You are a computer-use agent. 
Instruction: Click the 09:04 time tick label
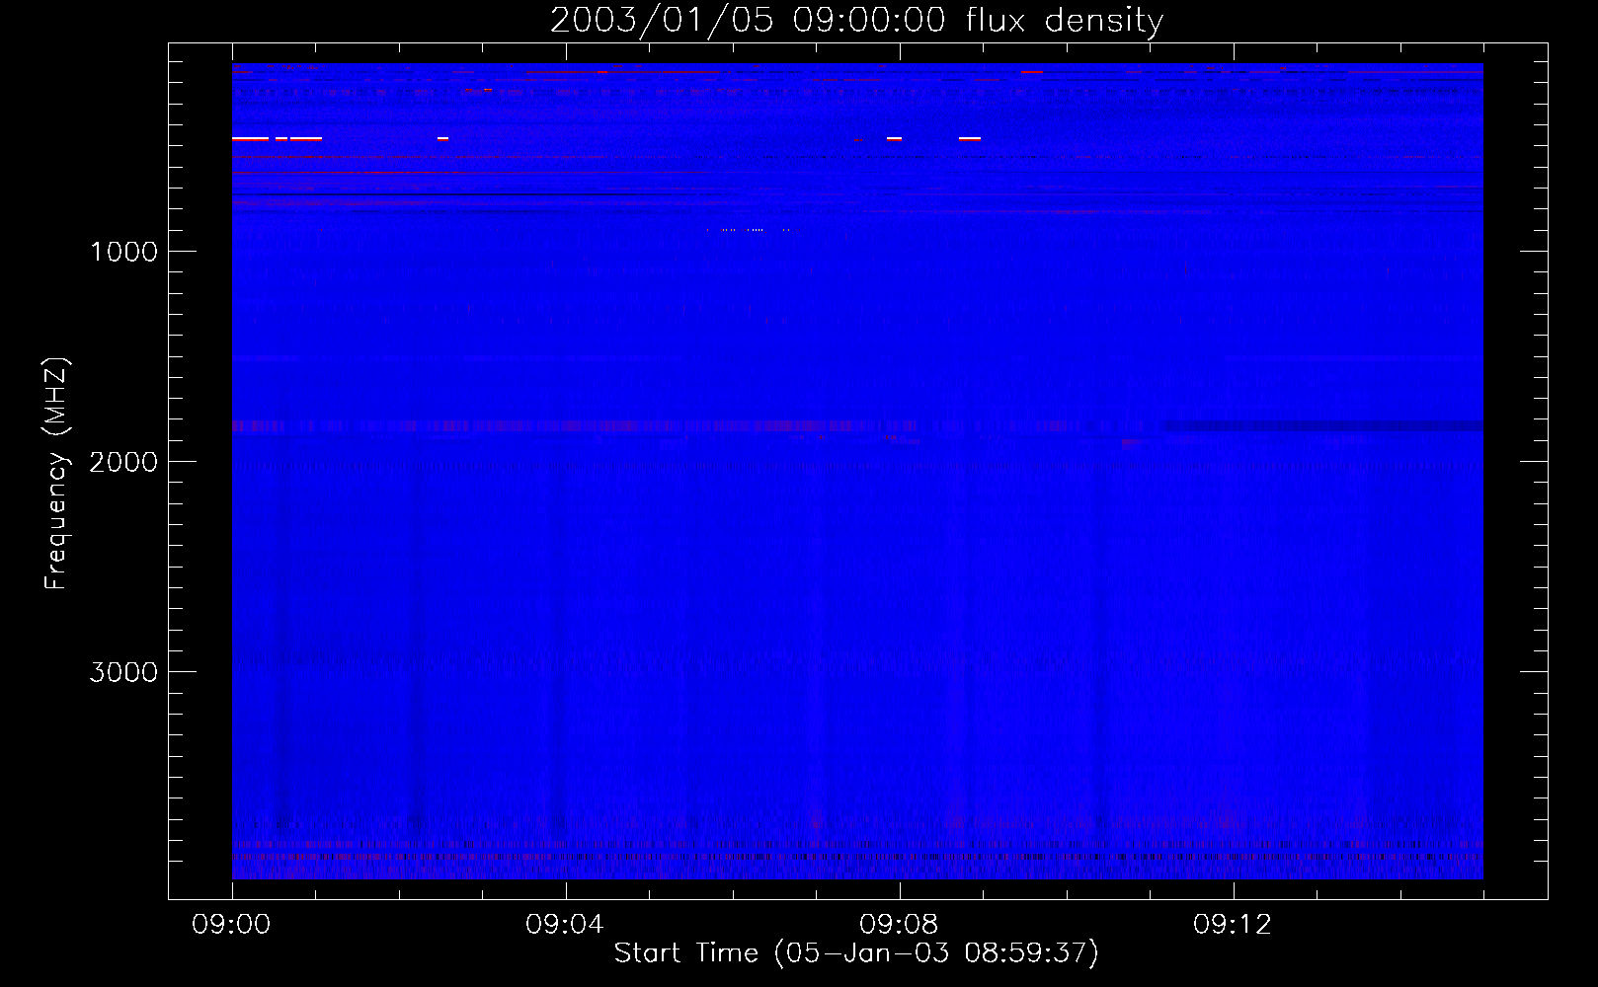click(565, 925)
